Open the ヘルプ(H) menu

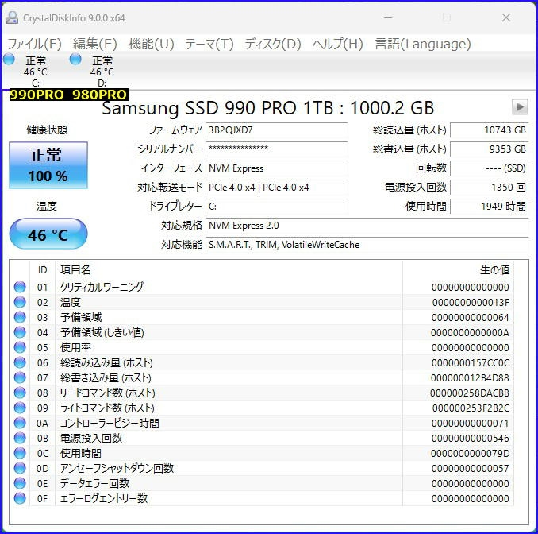pos(337,44)
